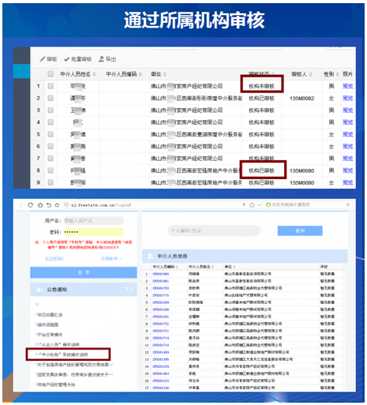Open the 忘记密码 forgot password link
Screen dimensions: 367x405
[x=54, y=259]
